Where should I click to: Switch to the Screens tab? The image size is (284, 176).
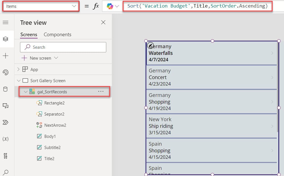pos(29,35)
